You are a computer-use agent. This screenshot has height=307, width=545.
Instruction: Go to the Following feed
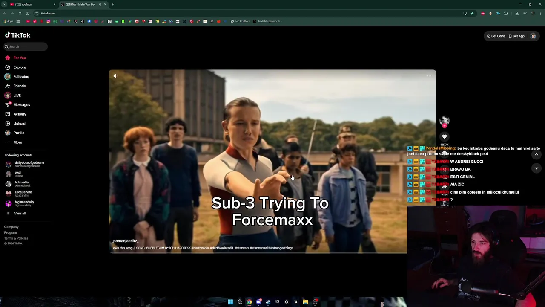tap(17, 76)
